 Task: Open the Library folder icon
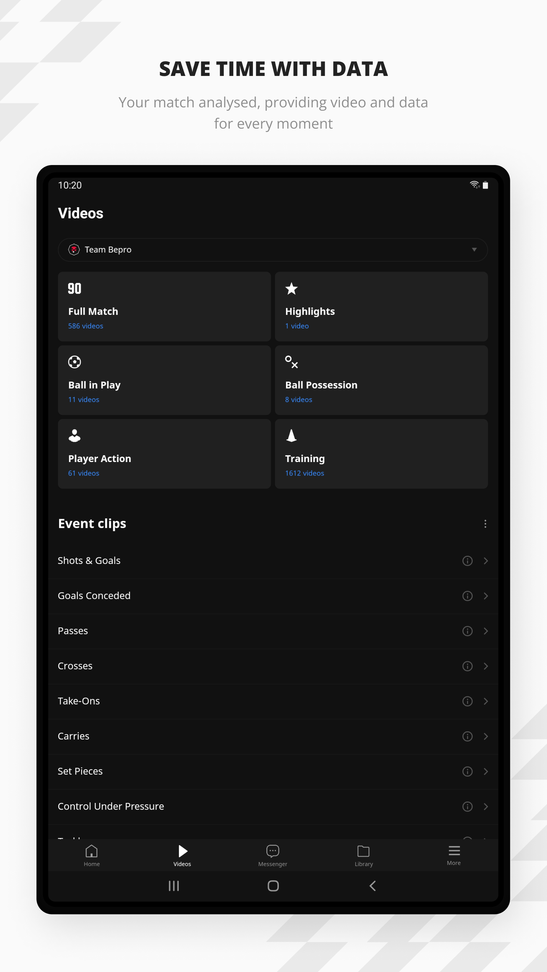point(363,851)
